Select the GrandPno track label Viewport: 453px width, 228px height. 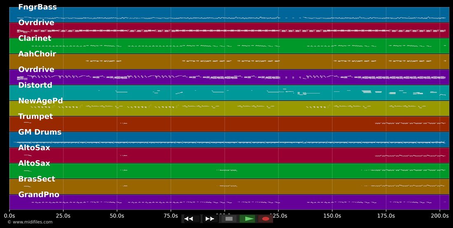[39, 195]
